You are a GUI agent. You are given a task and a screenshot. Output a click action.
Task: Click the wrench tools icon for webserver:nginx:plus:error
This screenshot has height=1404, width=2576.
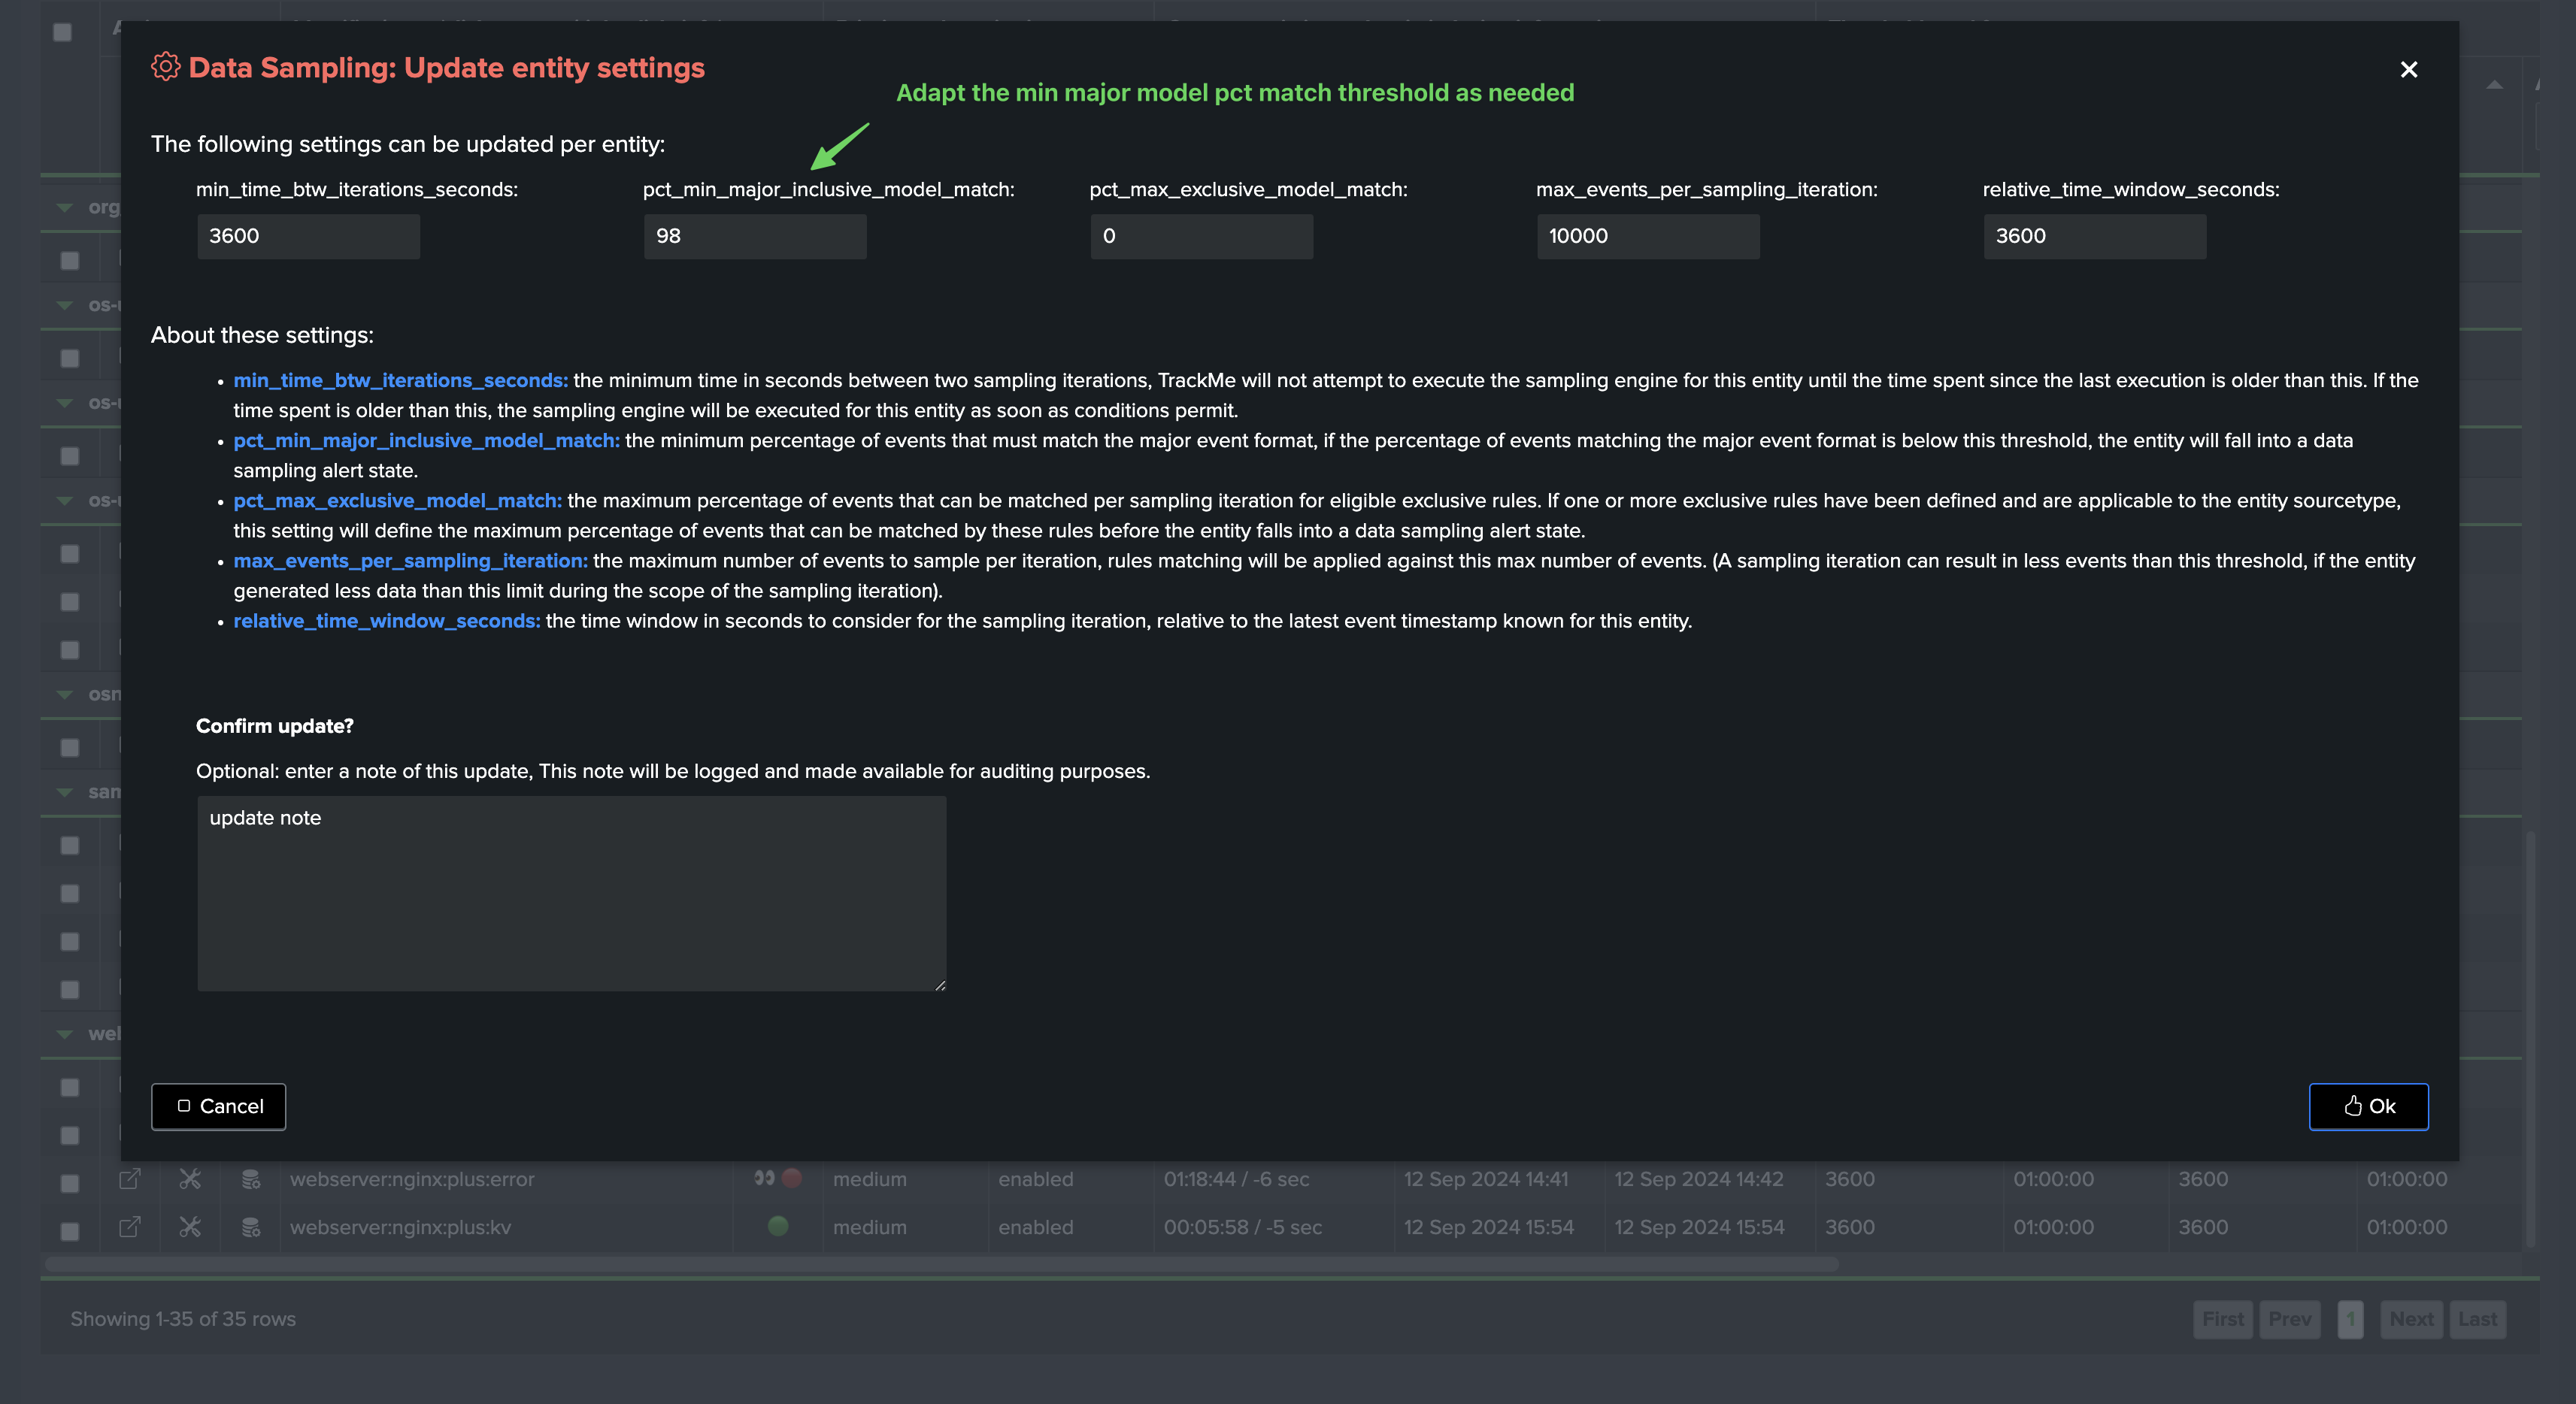pos(190,1179)
